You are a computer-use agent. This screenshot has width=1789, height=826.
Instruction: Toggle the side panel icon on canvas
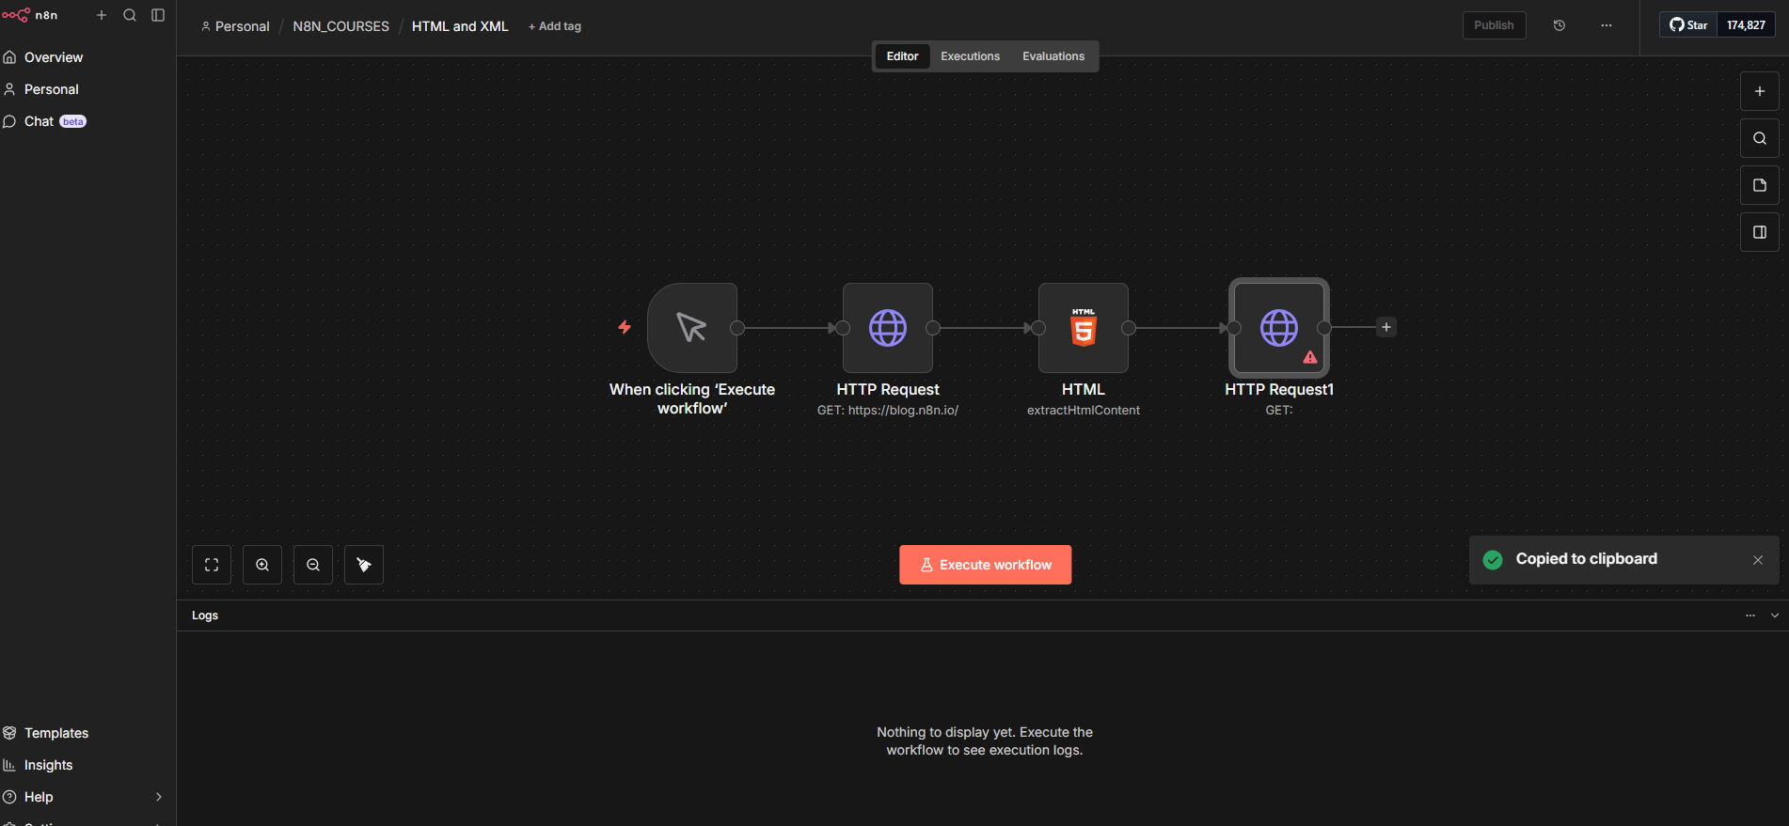coord(1760,232)
